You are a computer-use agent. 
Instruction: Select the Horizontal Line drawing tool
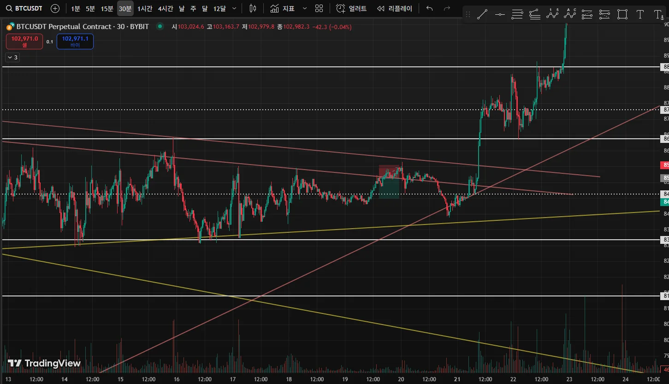500,14
